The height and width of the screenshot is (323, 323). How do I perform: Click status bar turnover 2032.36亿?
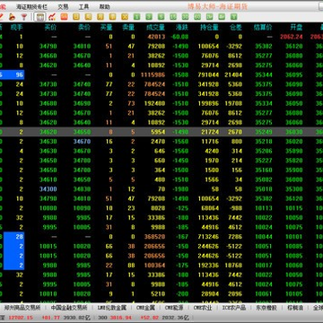pos(176,318)
